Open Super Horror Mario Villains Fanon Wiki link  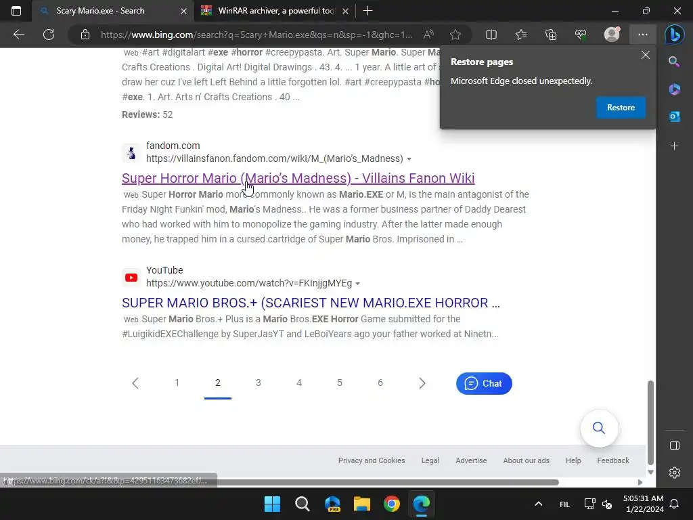[298, 178]
